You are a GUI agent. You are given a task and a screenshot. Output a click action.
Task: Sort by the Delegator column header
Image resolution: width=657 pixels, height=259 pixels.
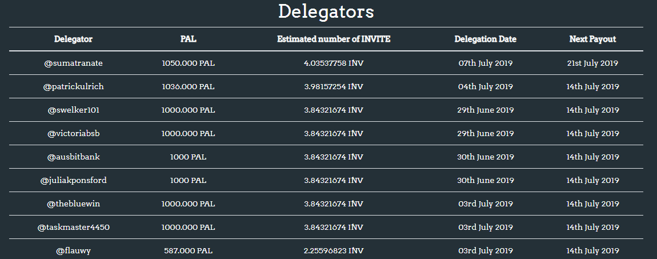point(73,39)
